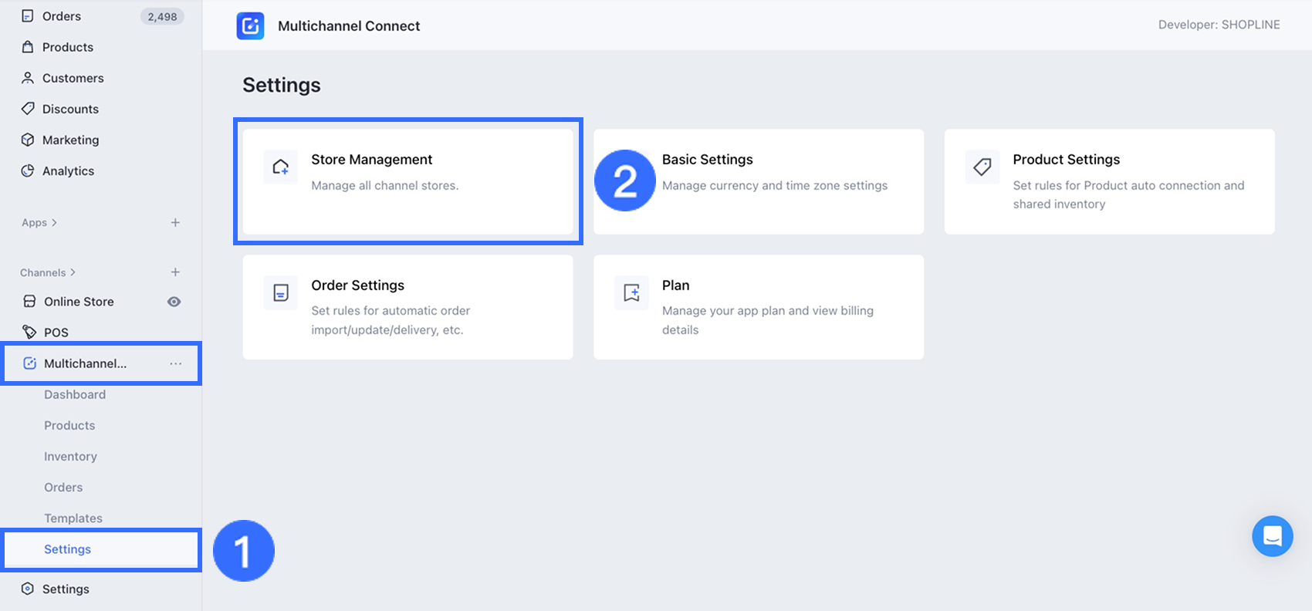
Task: Click the Multichannel Connect app logo icon
Action: point(250,25)
